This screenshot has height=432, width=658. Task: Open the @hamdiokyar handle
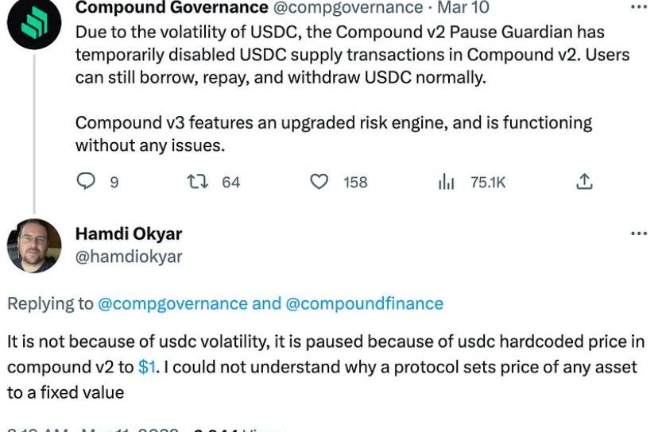pyautogui.click(x=129, y=256)
